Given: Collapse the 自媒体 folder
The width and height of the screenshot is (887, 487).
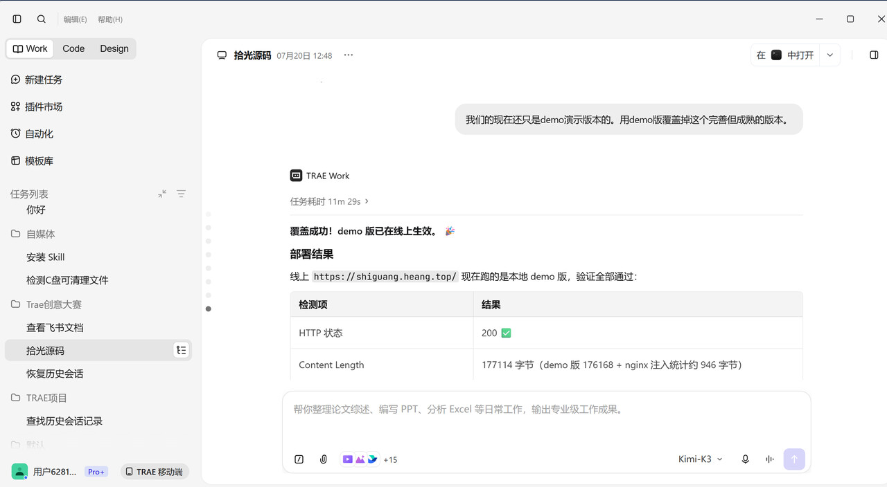Looking at the screenshot, I should click(x=33, y=234).
